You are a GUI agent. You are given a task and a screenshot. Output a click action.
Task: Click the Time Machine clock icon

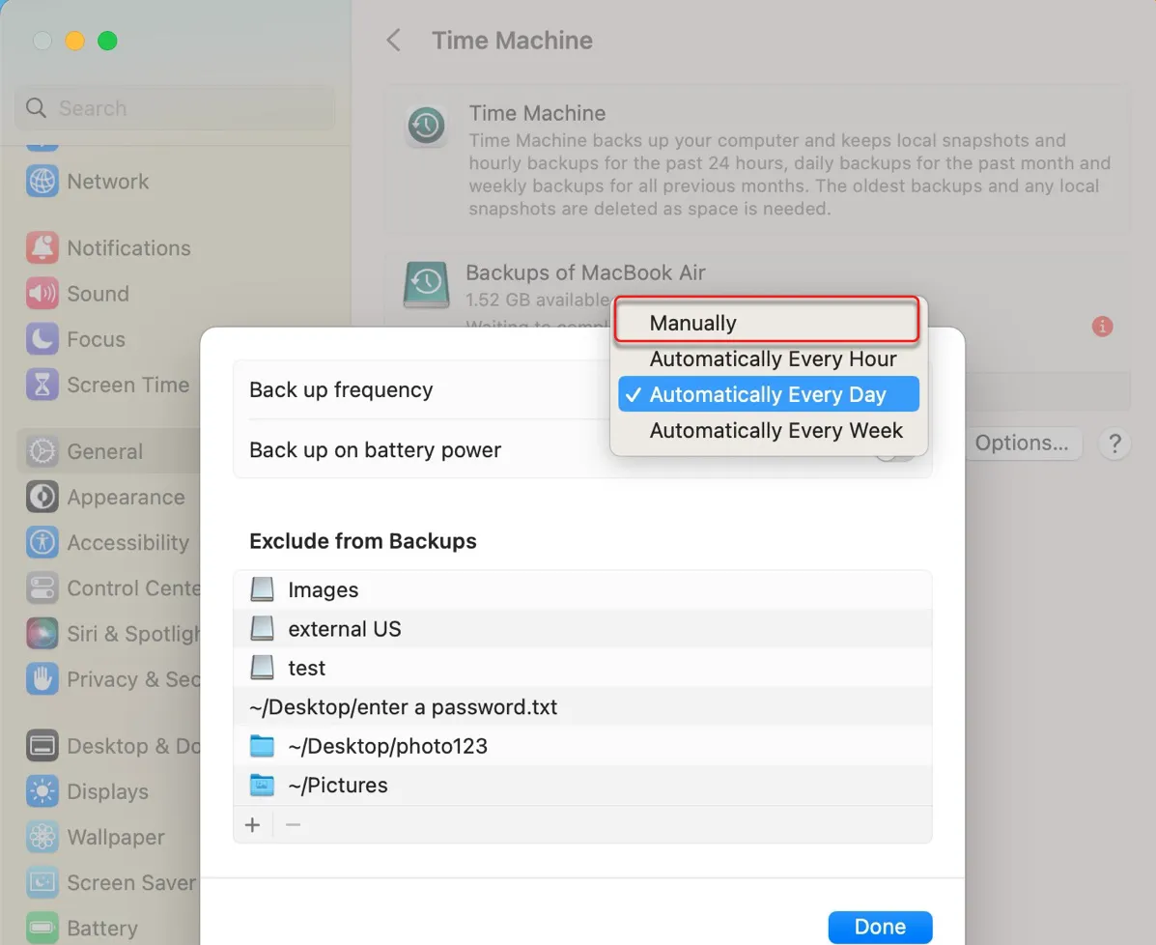tap(426, 126)
